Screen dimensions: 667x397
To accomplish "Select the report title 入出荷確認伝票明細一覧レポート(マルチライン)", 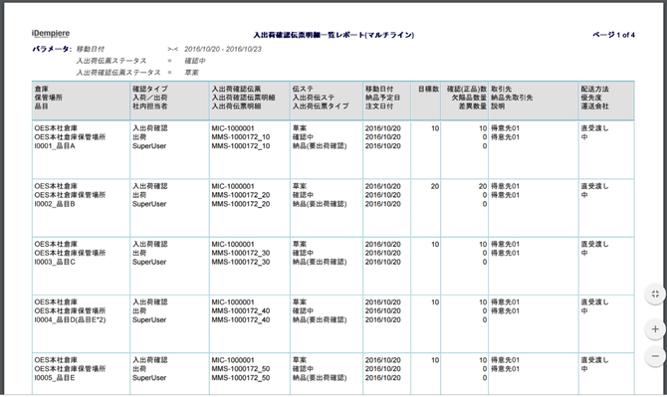I will 333,35.
